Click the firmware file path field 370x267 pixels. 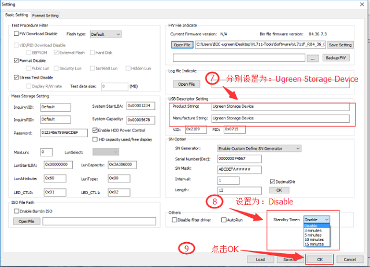(x=261, y=45)
